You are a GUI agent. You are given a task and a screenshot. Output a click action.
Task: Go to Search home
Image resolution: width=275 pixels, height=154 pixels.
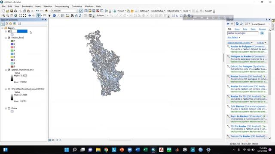point(237,24)
